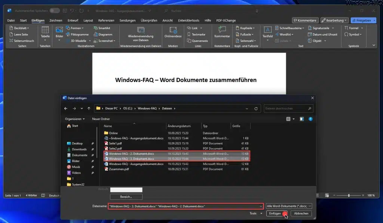Viewport: 383px width, 223px height.
Task: Click the zoom out minus button
Action: pyautogui.click(x=334, y=195)
